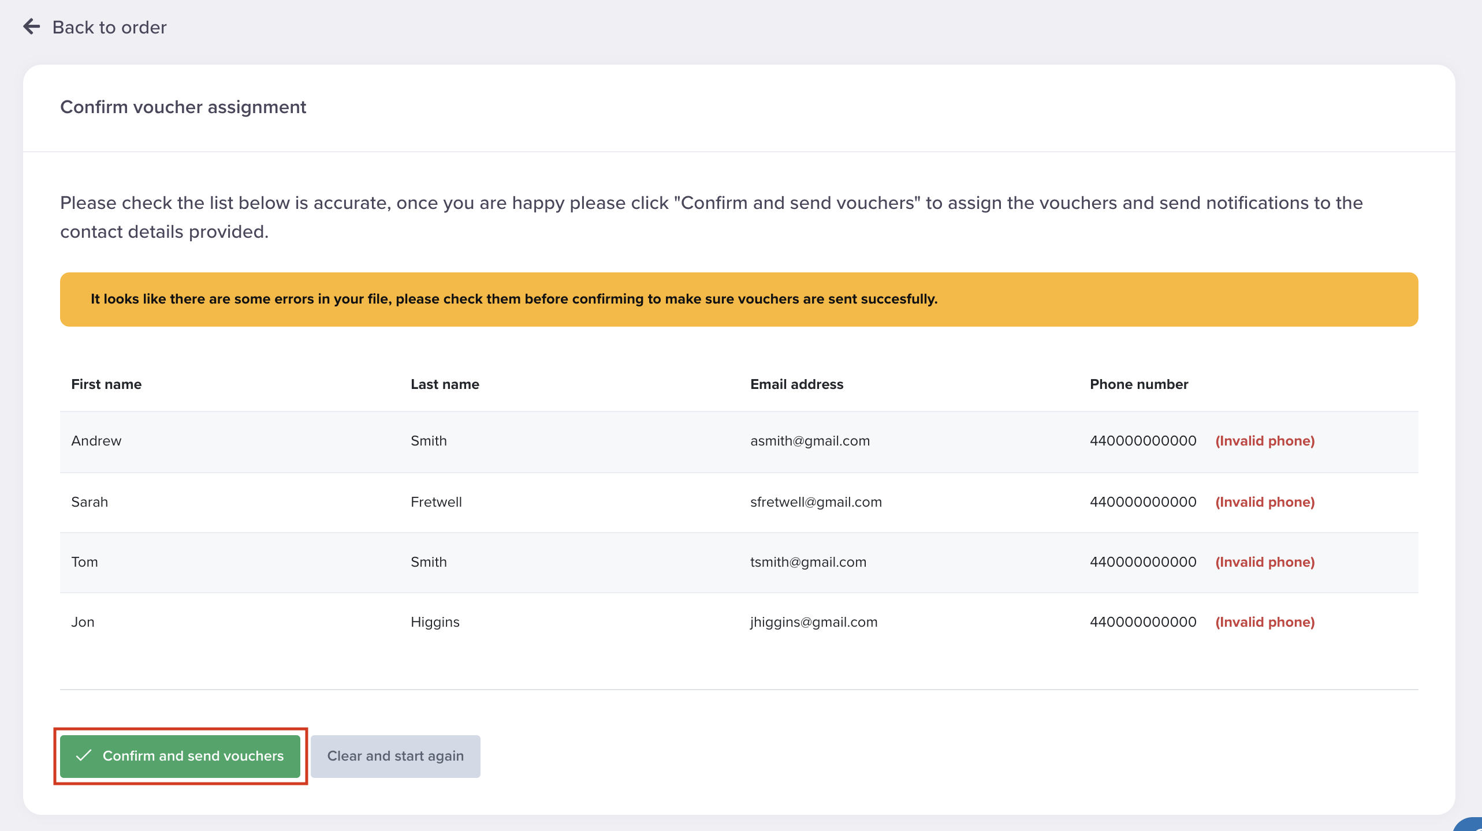Click first name Andrew
Image resolution: width=1482 pixels, height=831 pixels.
pyautogui.click(x=96, y=441)
